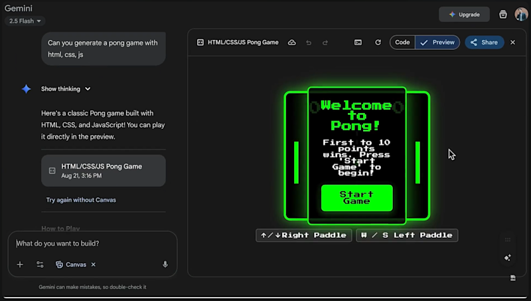Remove the Canvas tool chip
The width and height of the screenshot is (531, 301).
(94, 264)
